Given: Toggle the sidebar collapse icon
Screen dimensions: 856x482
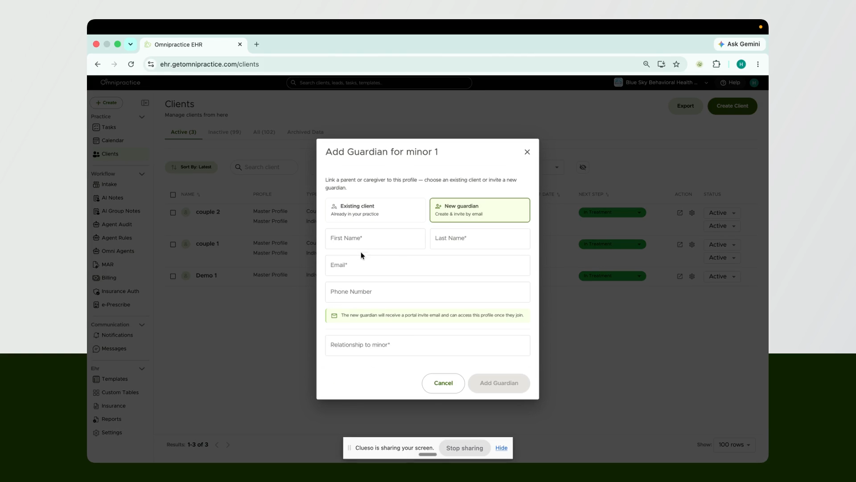Looking at the screenshot, I should [145, 103].
